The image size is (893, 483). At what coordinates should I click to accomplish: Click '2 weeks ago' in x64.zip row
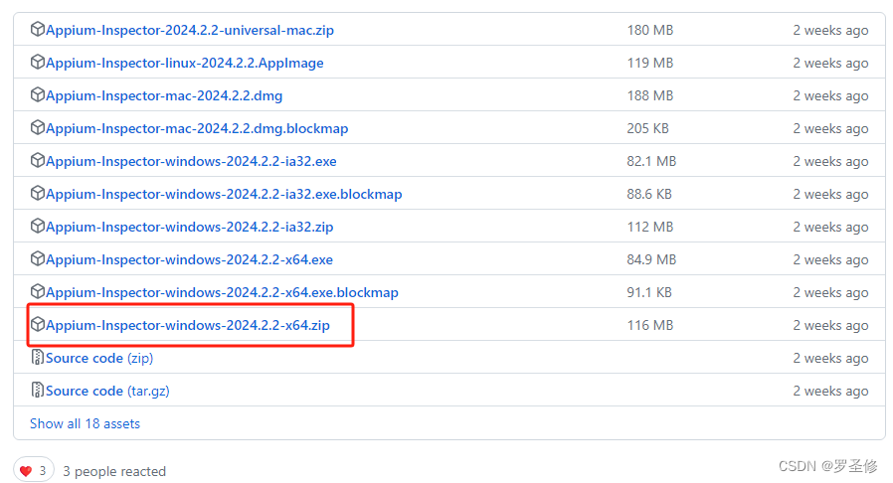[x=831, y=325]
